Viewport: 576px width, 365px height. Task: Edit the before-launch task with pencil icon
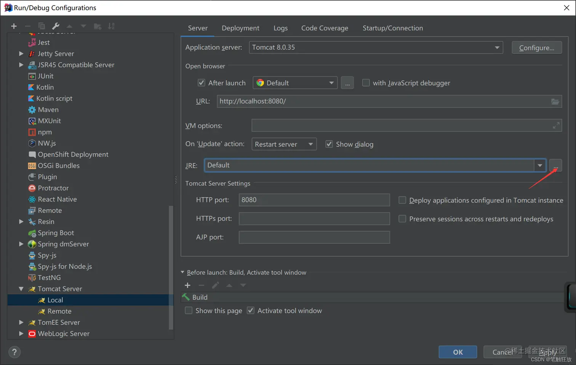[x=215, y=285]
